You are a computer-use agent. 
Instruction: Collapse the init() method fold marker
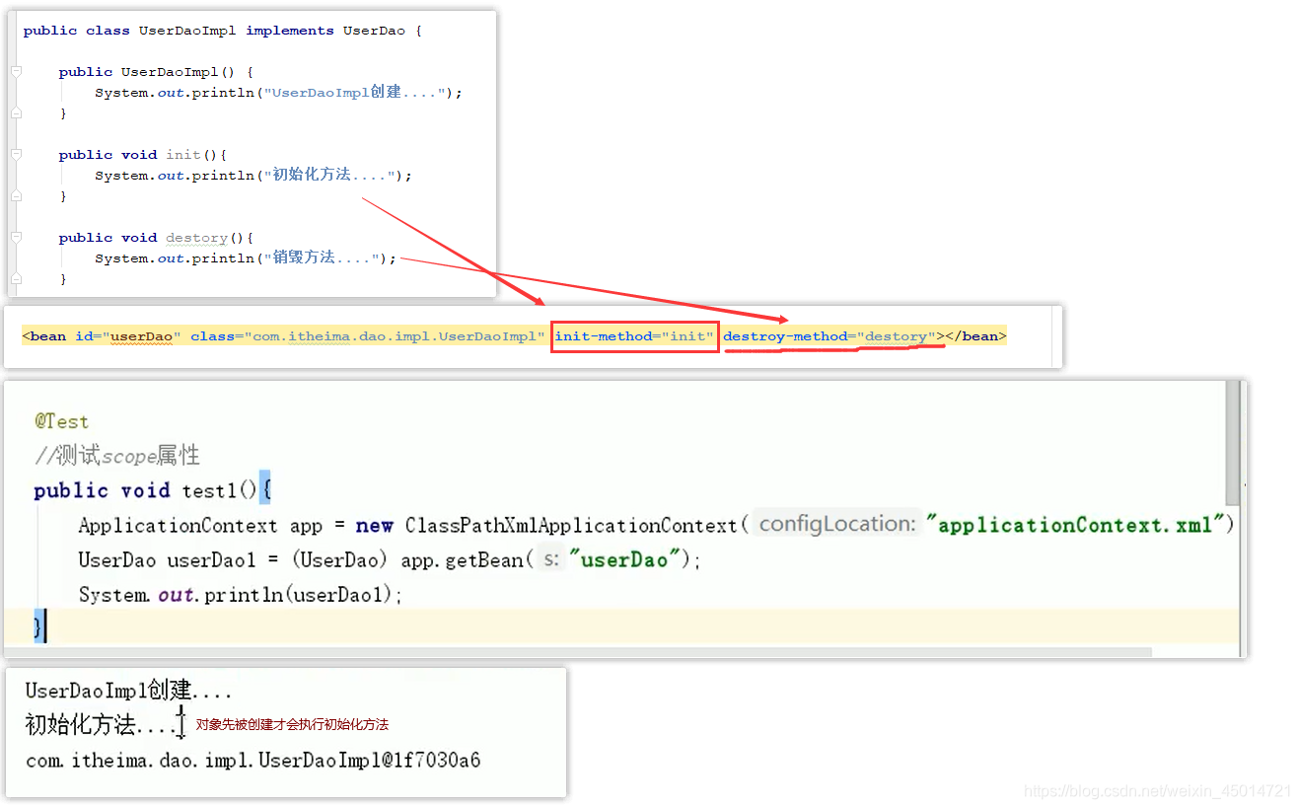[x=15, y=155]
